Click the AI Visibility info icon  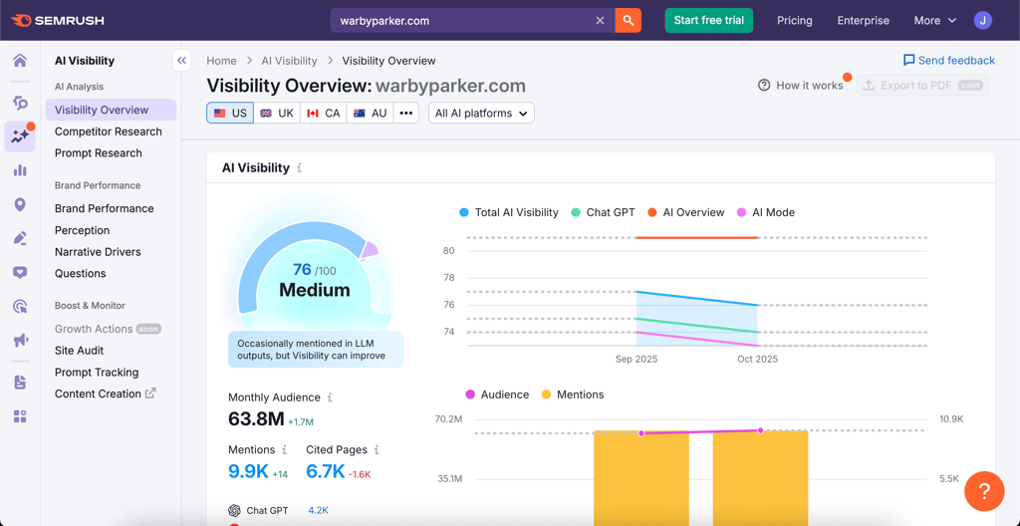tap(299, 168)
